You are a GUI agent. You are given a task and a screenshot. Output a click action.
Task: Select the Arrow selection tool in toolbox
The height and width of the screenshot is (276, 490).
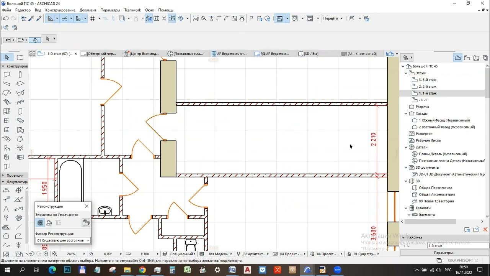pyautogui.click(x=7, y=58)
